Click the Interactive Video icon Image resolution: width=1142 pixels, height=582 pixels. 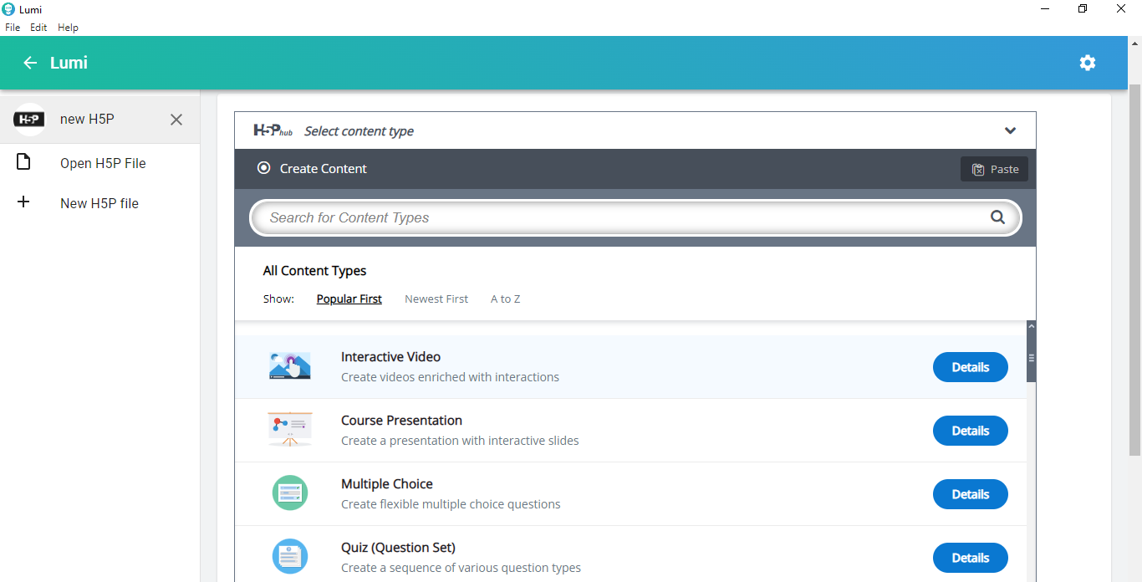290,366
